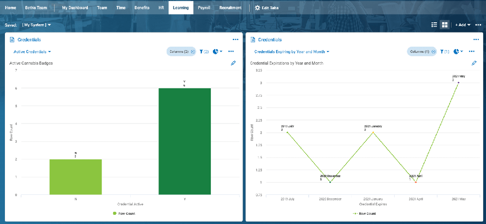This screenshot has width=486, height=224.
Task: Click the Edit Tabs gear icon
Action: [x=257, y=8]
